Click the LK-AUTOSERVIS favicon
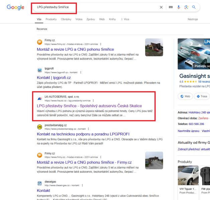 pos(39,99)
